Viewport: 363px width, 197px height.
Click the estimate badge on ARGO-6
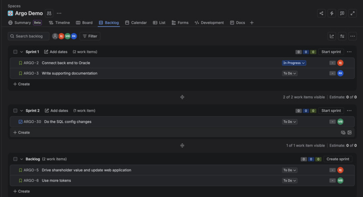[332, 180]
